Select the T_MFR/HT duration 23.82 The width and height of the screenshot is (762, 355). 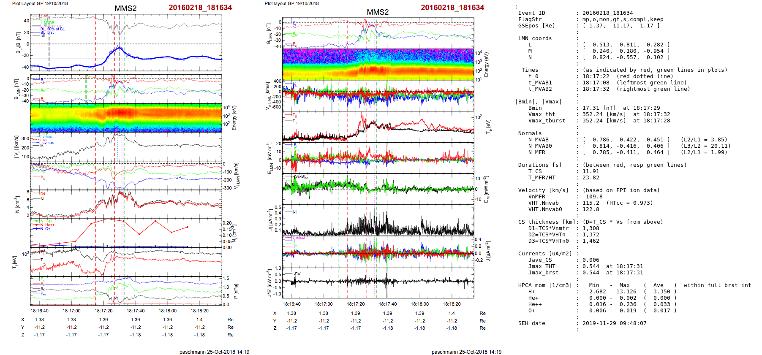(x=591, y=178)
